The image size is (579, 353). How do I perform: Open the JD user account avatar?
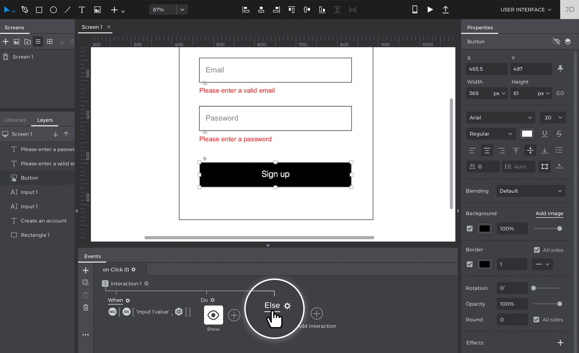tap(569, 10)
